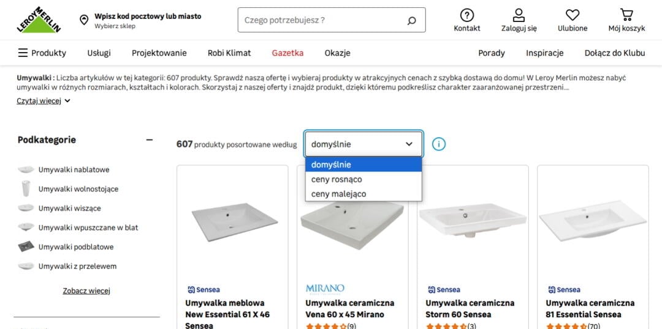This screenshot has width=662, height=329.
Task: Click the location pin icon
Action: point(84,20)
